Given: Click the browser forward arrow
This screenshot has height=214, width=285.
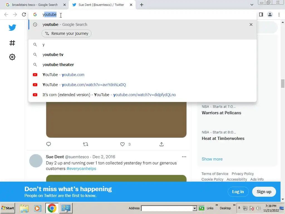Looking at the screenshot, I should [15, 14].
